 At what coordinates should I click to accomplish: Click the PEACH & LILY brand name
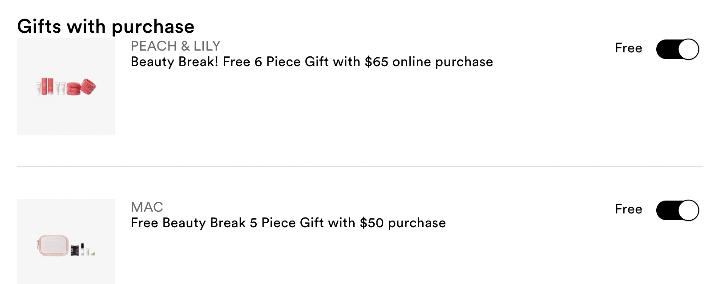175,46
